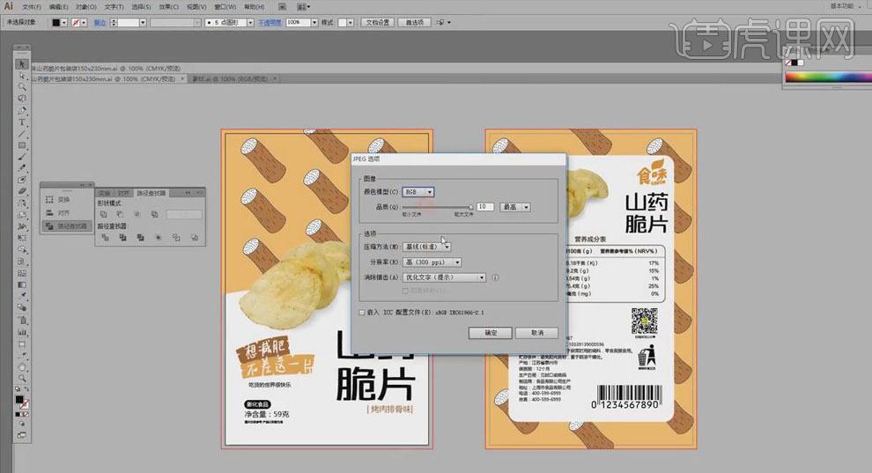Select the Shape Builder tool
Viewport: 872px width, 473px height.
pos(22,249)
